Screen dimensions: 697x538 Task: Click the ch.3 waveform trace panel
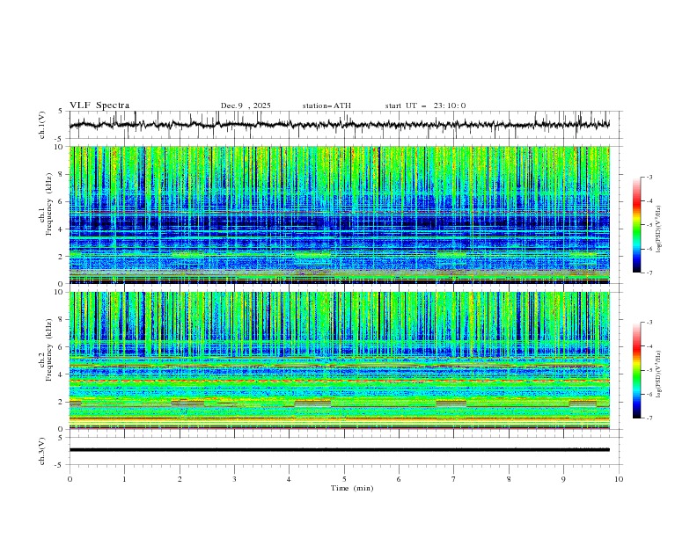pos(344,450)
